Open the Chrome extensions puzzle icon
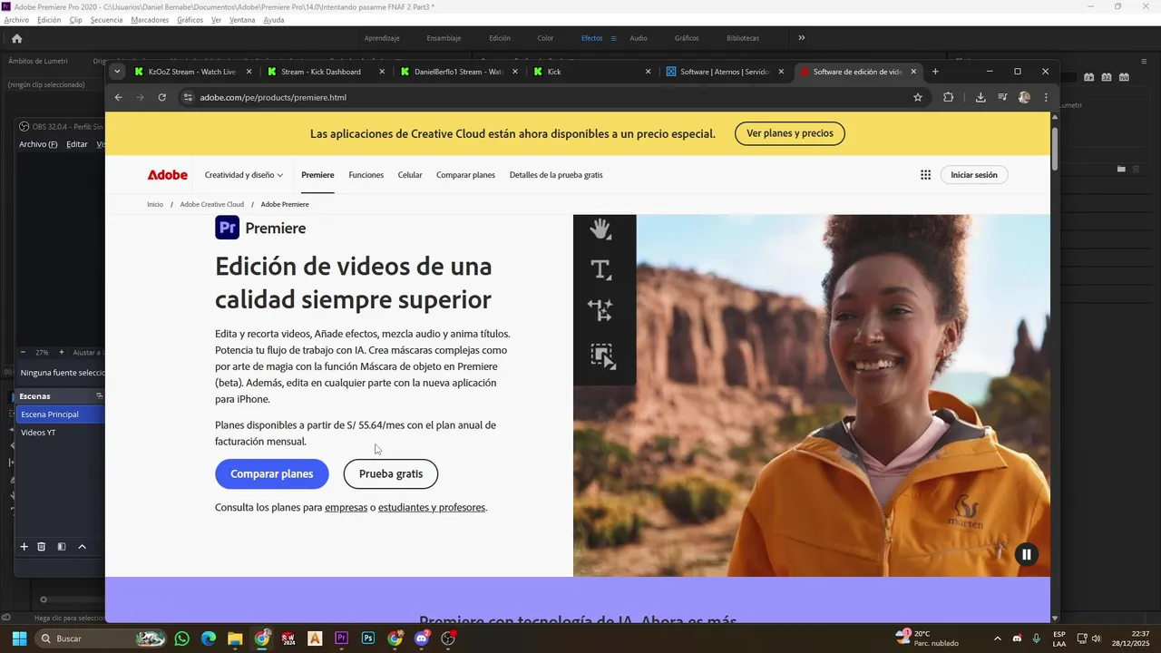This screenshot has width=1161, height=653. (949, 97)
